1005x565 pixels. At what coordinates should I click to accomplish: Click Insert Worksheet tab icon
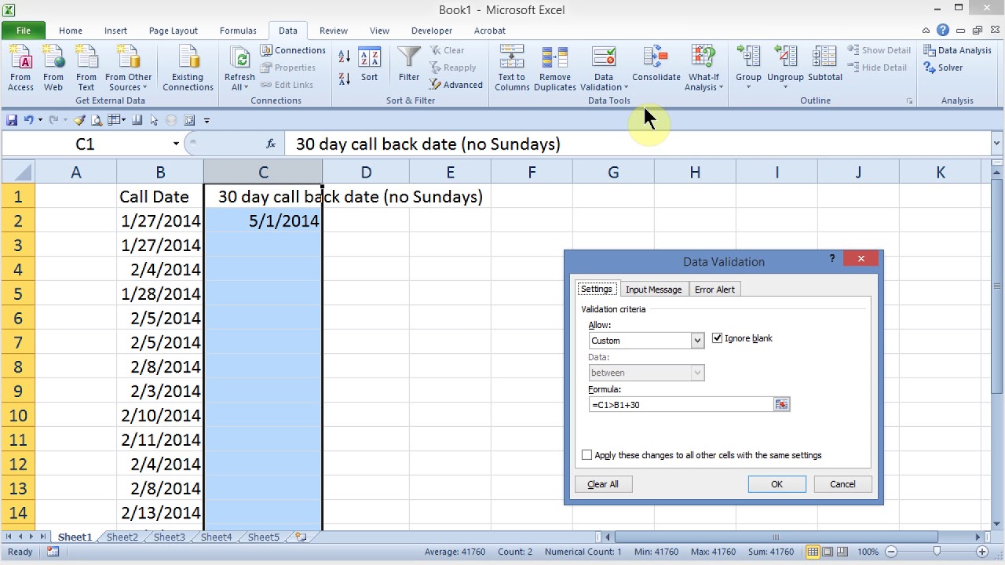tap(301, 538)
